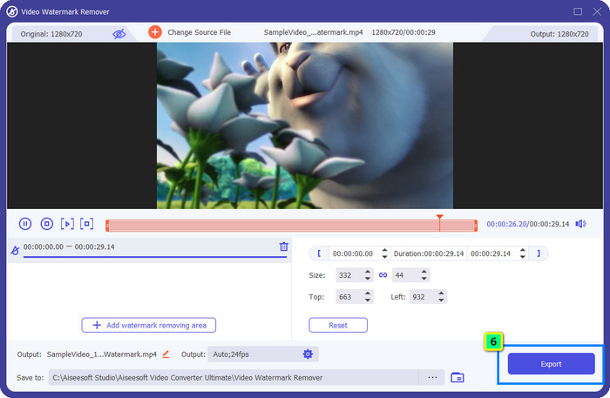Viewport: 610px width, 398px height.
Task: Click the 1280x720/00:00:29 info text
Action: coord(403,32)
